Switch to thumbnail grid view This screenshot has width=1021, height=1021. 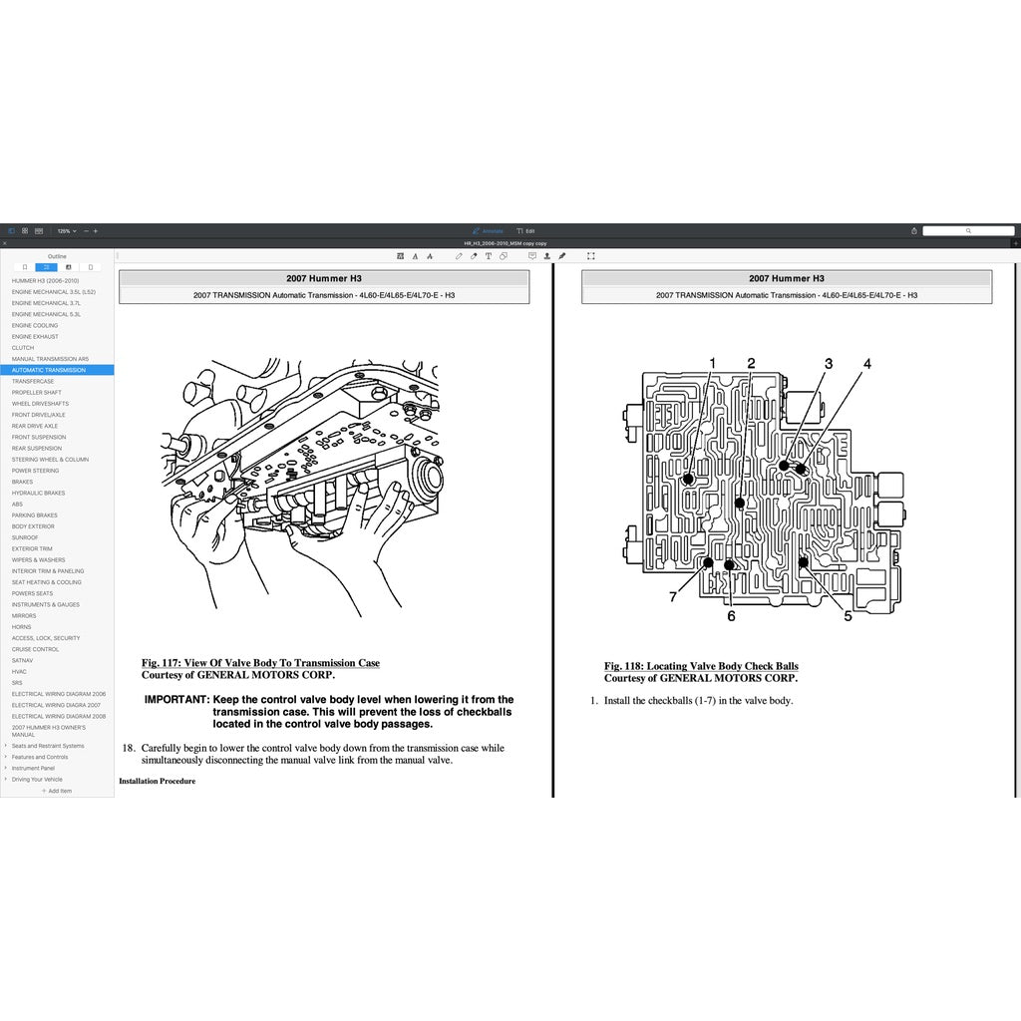pyautogui.click(x=25, y=231)
